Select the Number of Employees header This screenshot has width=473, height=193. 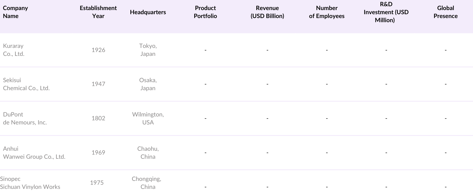[x=327, y=12]
